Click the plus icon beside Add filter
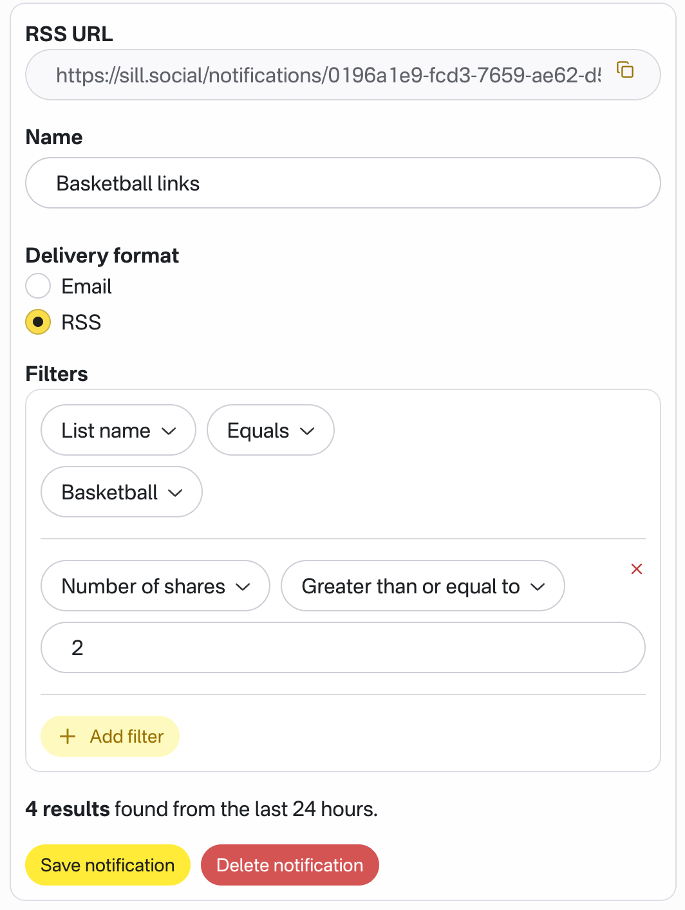This screenshot has width=685, height=910. (68, 736)
